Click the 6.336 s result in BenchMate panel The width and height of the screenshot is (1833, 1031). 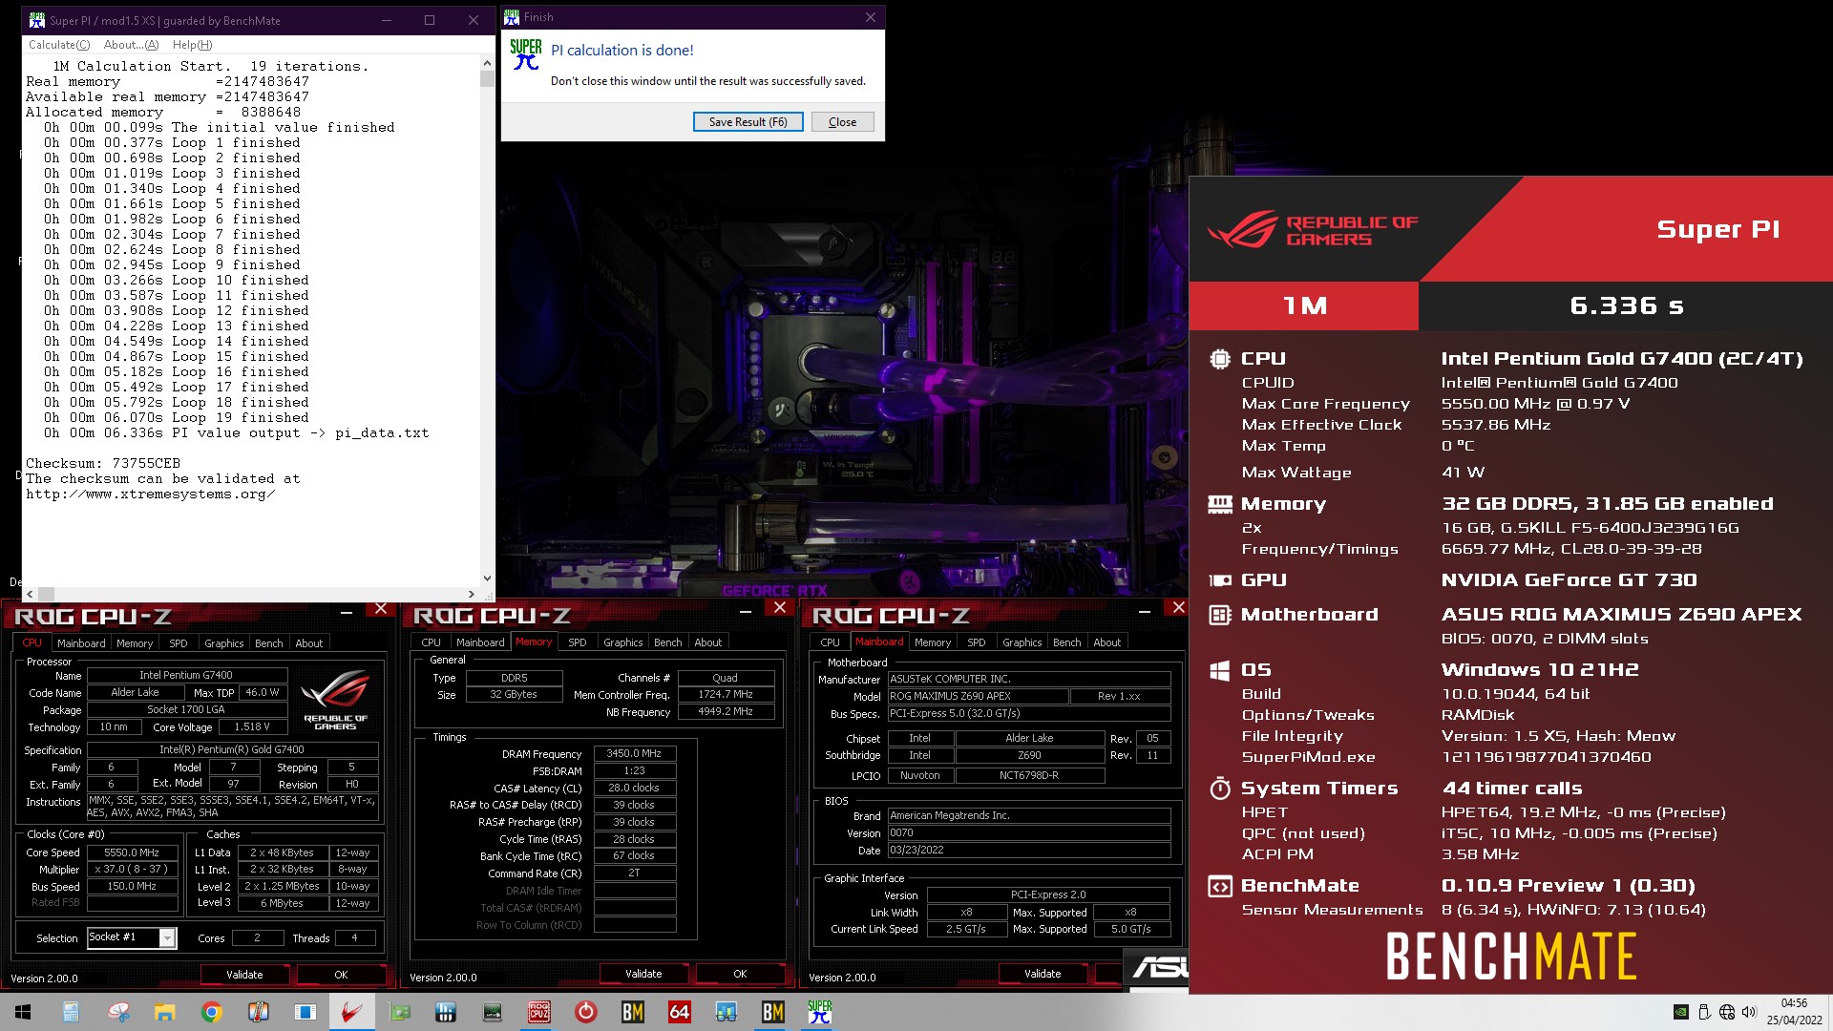coord(1626,305)
